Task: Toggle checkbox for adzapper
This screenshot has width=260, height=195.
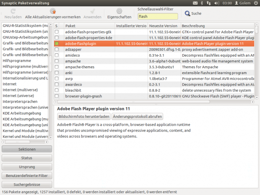Action: (x=57, y=49)
